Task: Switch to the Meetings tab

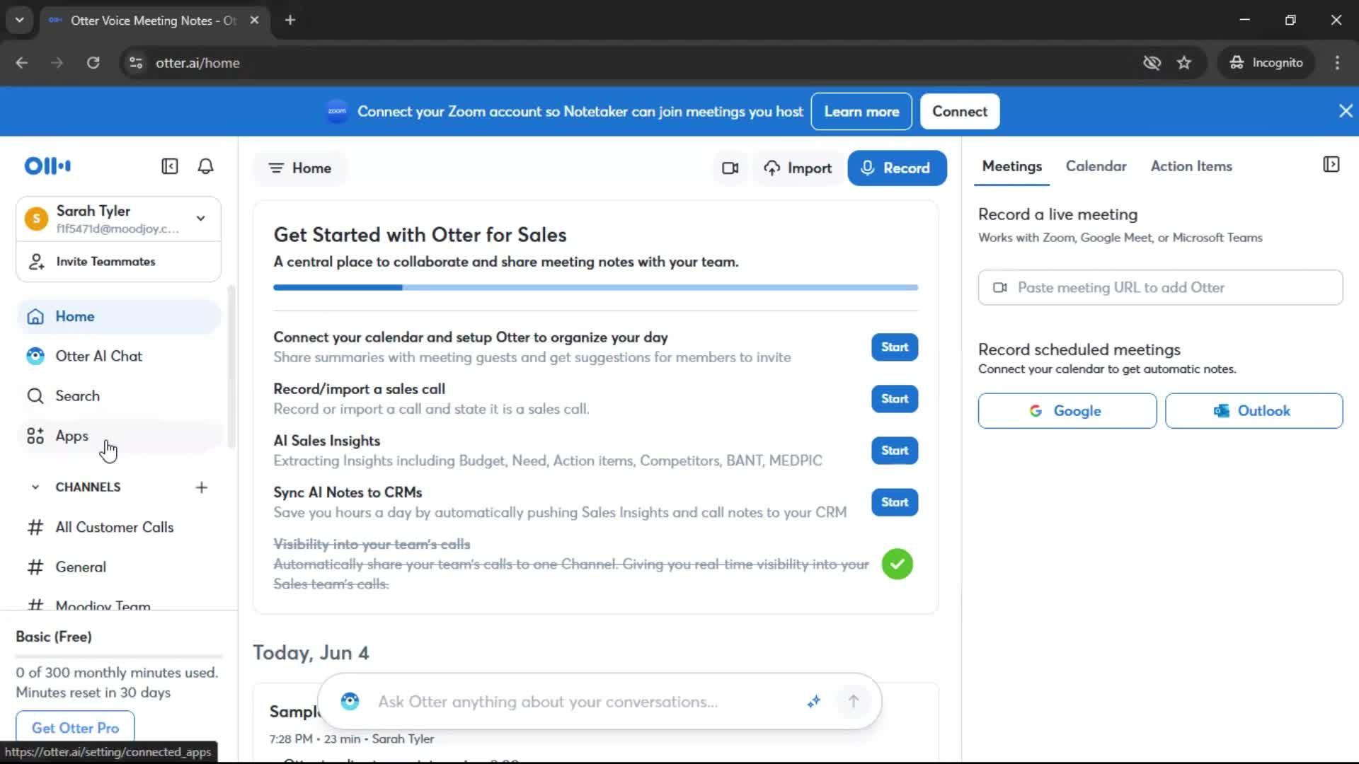Action: pyautogui.click(x=1011, y=166)
